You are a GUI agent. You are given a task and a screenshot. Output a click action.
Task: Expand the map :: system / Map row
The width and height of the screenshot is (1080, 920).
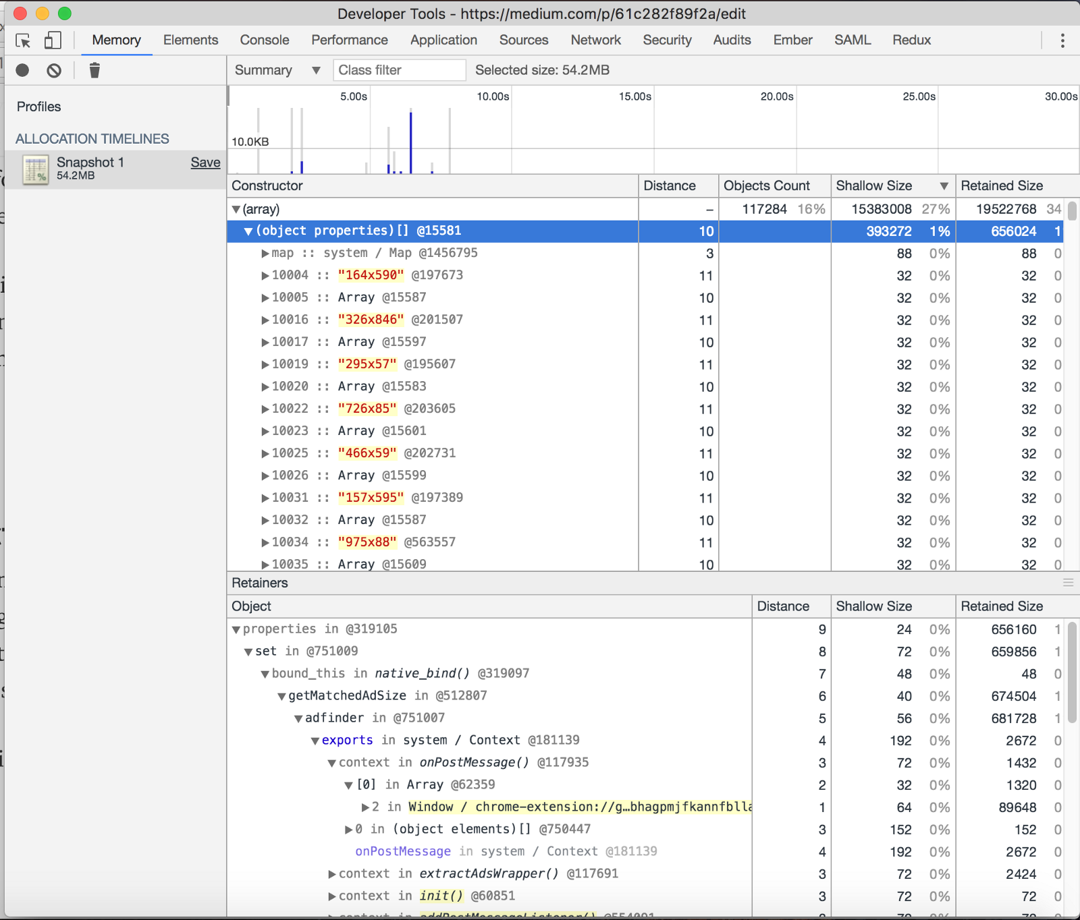tap(265, 254)
